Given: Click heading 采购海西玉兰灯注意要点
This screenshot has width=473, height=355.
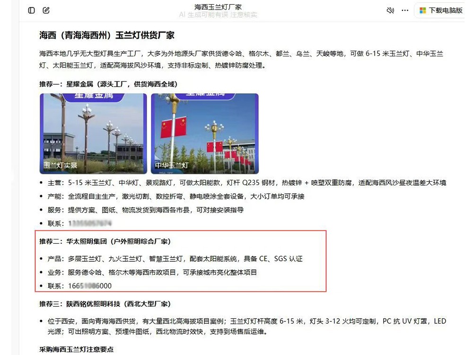Looking at the screenshot, I should point(76,350).
